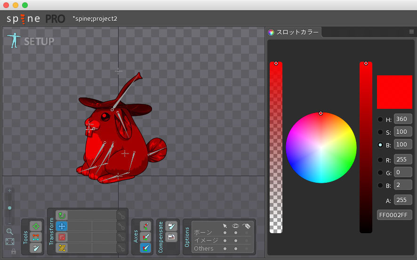Click the S value field showing 100

(x=403, y=132)
